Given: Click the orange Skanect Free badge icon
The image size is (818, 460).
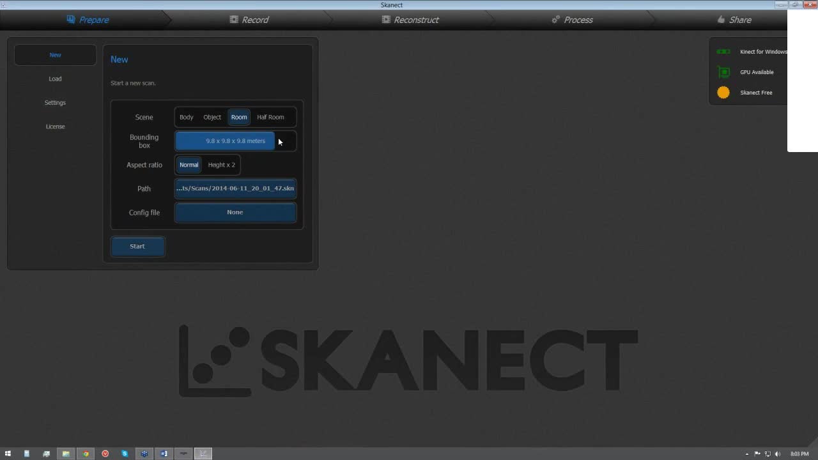Looking at the screenshot, I should (723, 93).
